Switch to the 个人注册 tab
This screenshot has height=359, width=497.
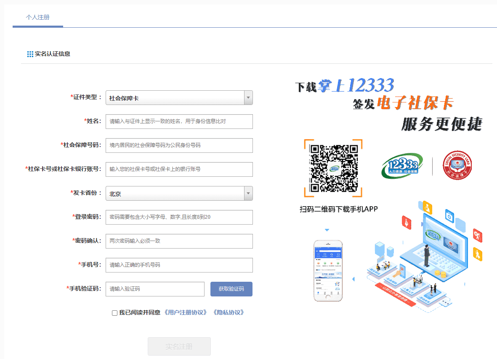[x=38, y=18]
